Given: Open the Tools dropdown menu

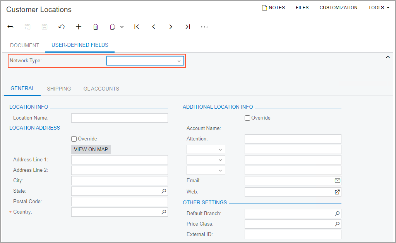Looking at the screenshot, I should click(379, 7).
